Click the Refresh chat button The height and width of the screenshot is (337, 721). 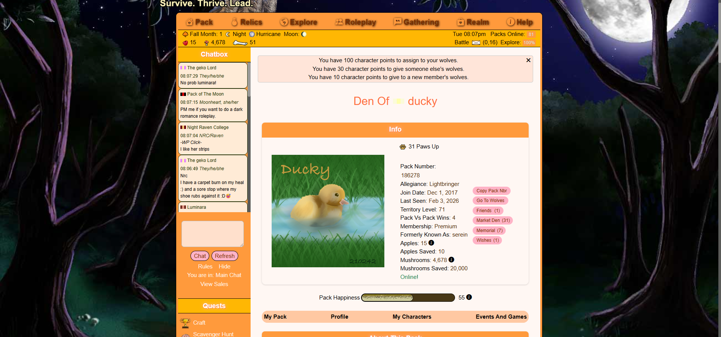click(x=225, y=256)
